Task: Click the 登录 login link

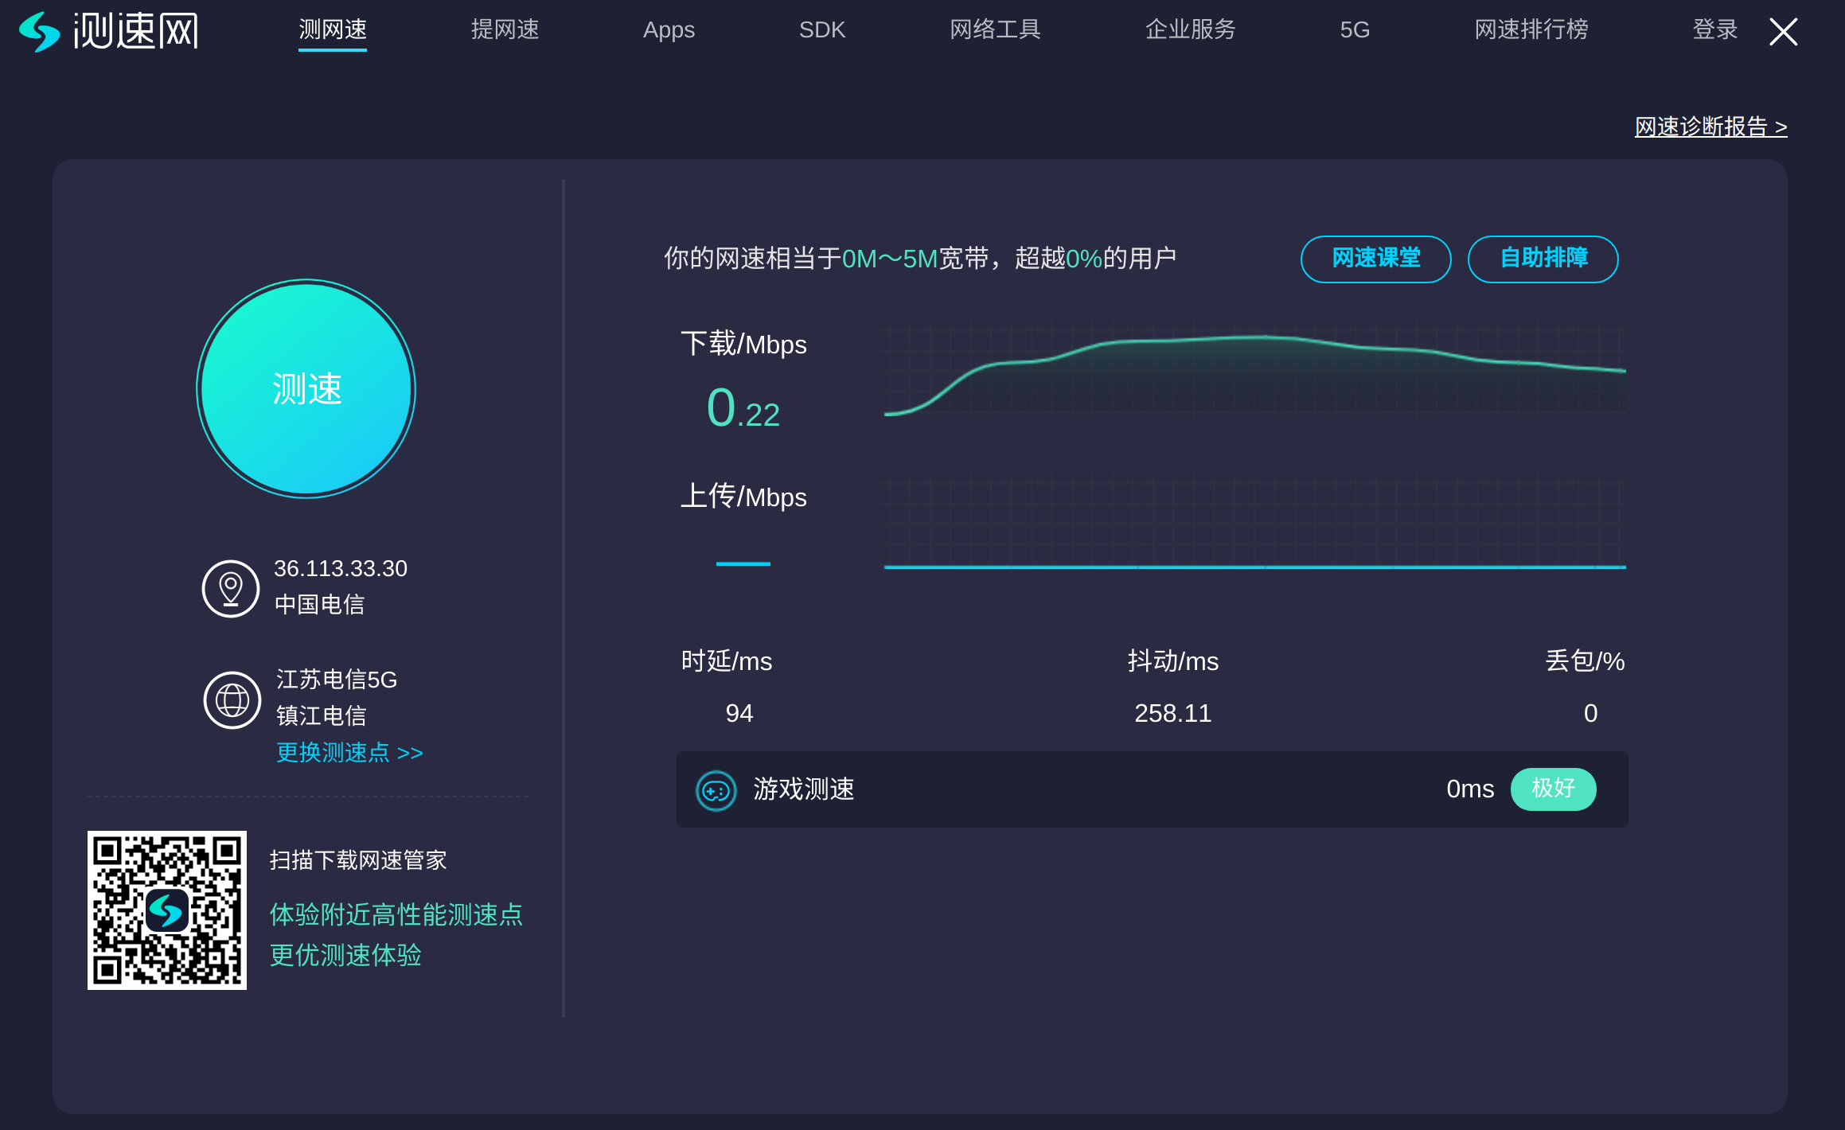Action: (x=1714, y=30)
